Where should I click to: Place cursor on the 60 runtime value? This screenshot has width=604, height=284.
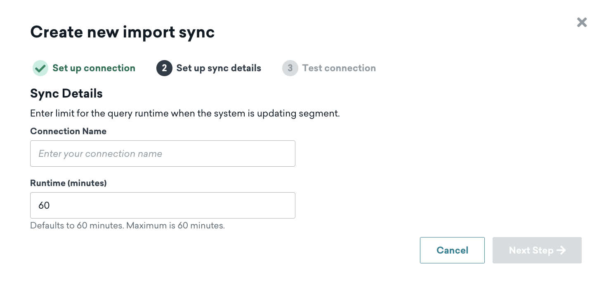[x=44, y=205]
